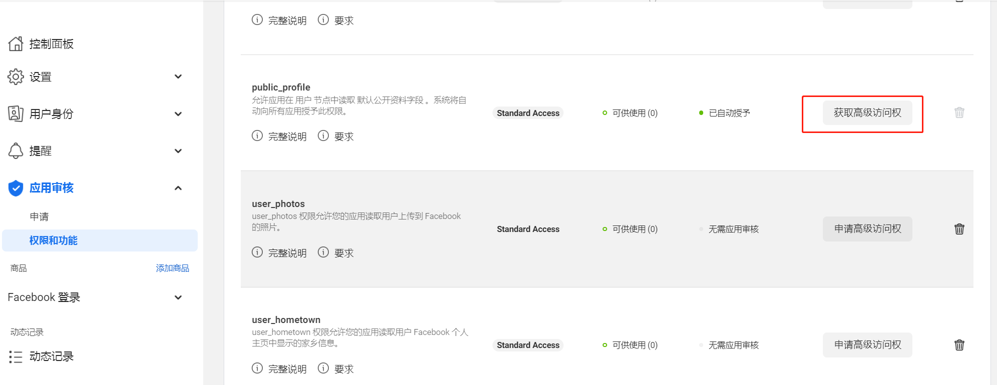This screenshot has height=385, width=997.
Task: Click the public_profile 完整说明 info icon
Action: (257, 136)
